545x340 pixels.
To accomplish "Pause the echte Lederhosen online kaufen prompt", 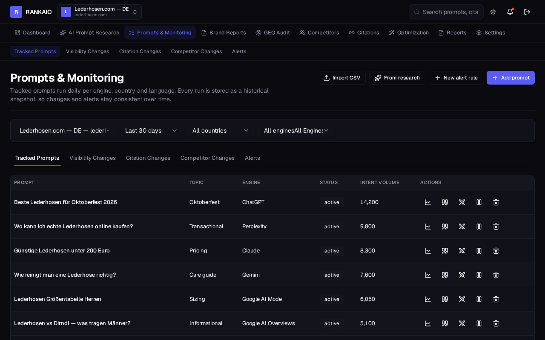I will click(x=479, y=227).
